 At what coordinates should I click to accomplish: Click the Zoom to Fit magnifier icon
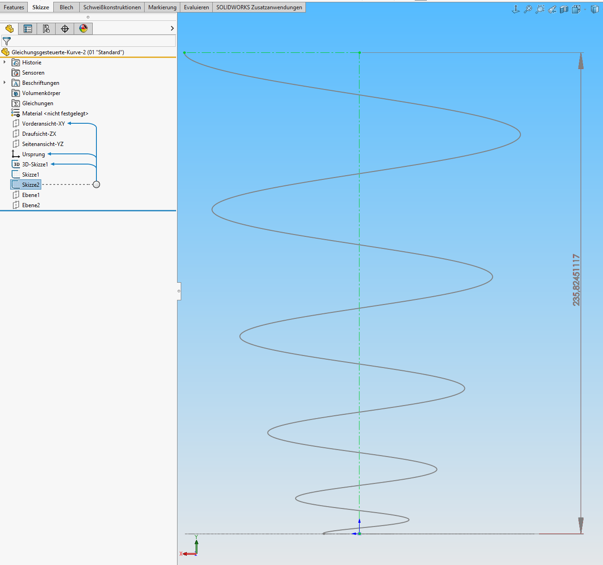point(528,9)
